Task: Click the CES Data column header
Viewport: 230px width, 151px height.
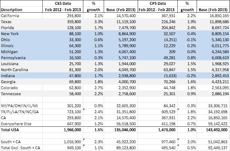Action: [x=63, y=3]
